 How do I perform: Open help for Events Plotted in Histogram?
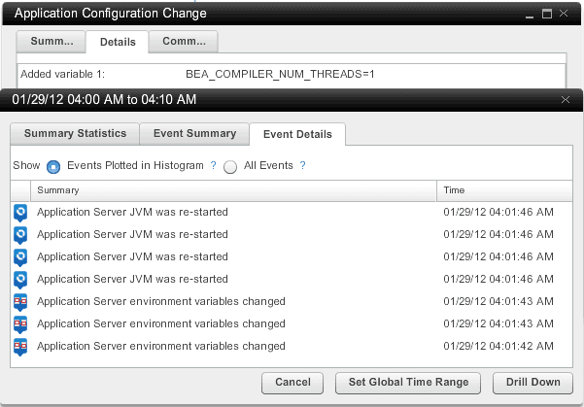(213, 166)
